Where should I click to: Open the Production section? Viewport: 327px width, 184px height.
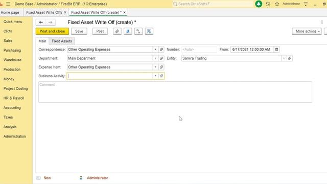click(x=12, y=70)
